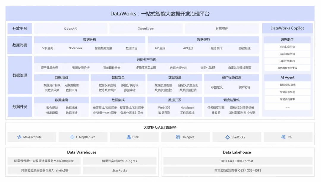Viewport: 321px width, 182px height.
Task: Click 调度与运维 section header
Action: coord(232,100)
